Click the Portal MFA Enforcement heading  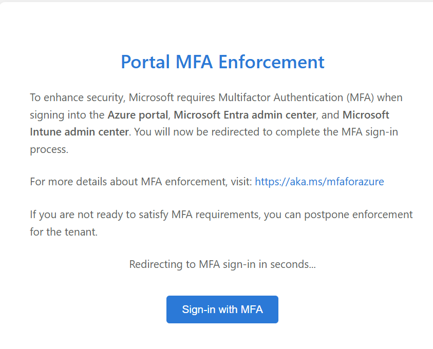(x=222, y=62)
